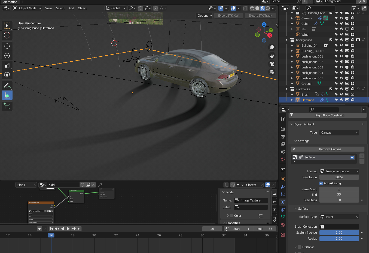Click the Export STK Kart button
Viewport: 369px width, 253px height.
tap(228, 16)
